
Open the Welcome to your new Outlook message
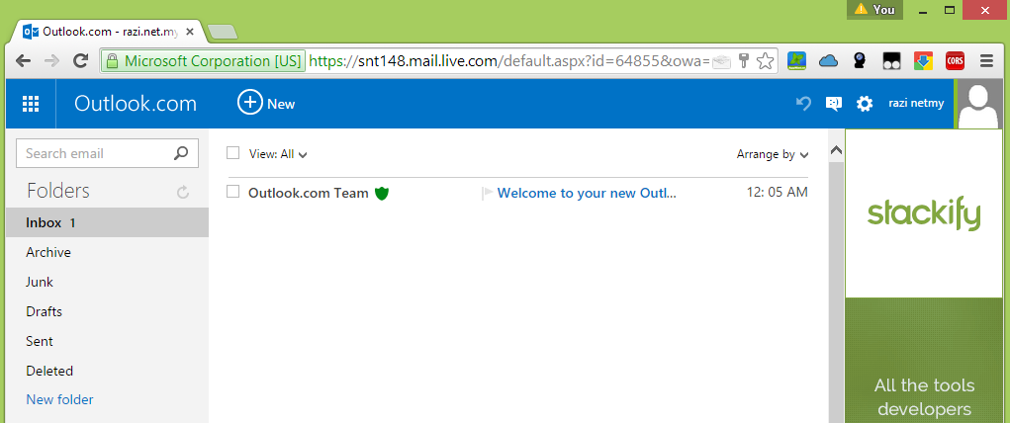(x=587, y=193)
